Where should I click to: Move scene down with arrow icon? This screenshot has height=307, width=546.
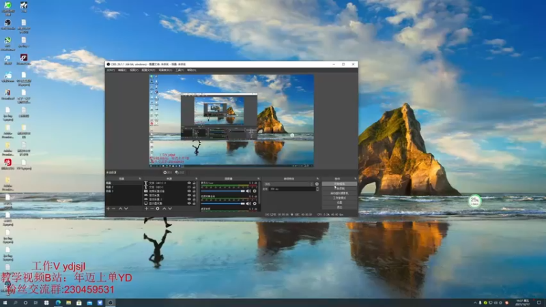pos(126,209)
